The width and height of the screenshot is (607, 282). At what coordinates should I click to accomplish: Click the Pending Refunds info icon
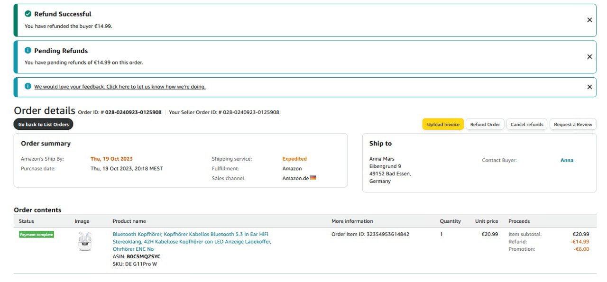tap(28, 50)
